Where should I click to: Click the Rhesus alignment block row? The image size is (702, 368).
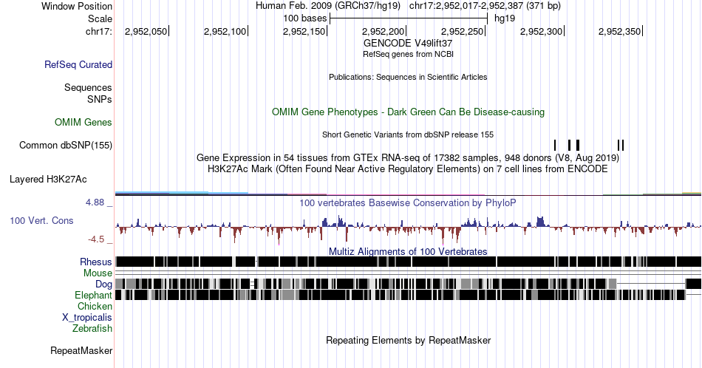coord(408,262)
